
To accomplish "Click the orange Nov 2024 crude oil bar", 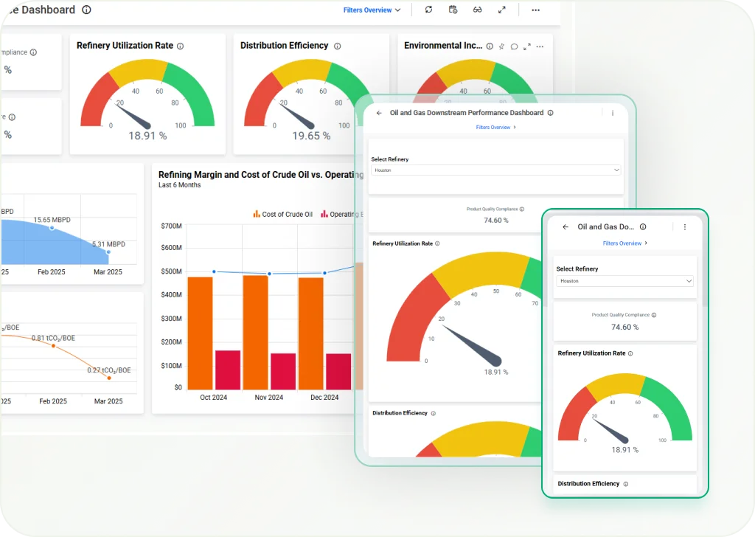I will [x=256, y=332].
